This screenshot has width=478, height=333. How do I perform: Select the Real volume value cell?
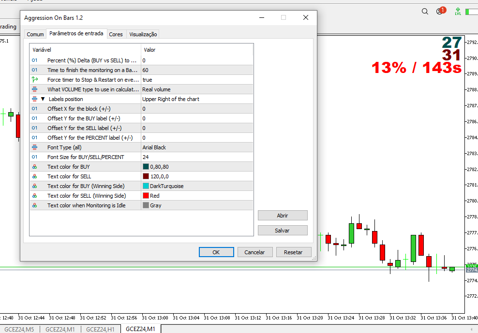197,89
